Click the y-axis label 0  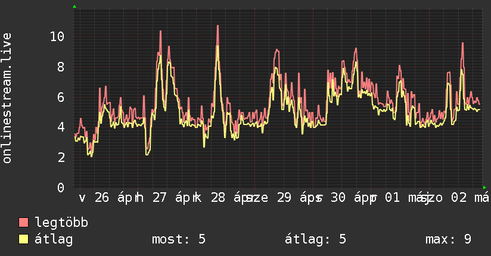61,188
